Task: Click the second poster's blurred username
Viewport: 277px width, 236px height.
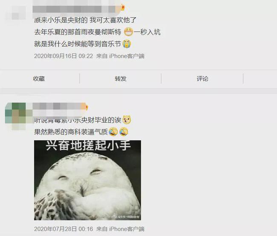Action: coord(59,106)
